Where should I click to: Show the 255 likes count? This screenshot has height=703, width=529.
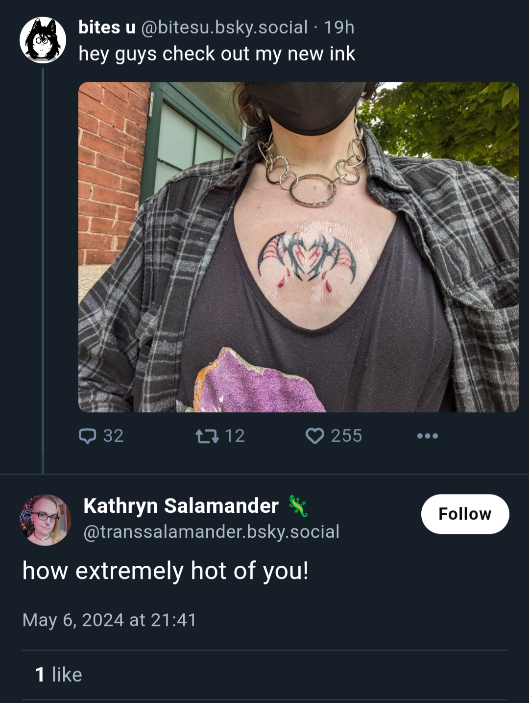click(346, 436)
